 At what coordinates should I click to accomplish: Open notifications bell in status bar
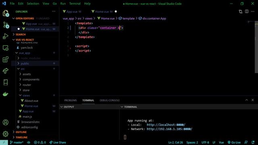click(x=253, y=142)
